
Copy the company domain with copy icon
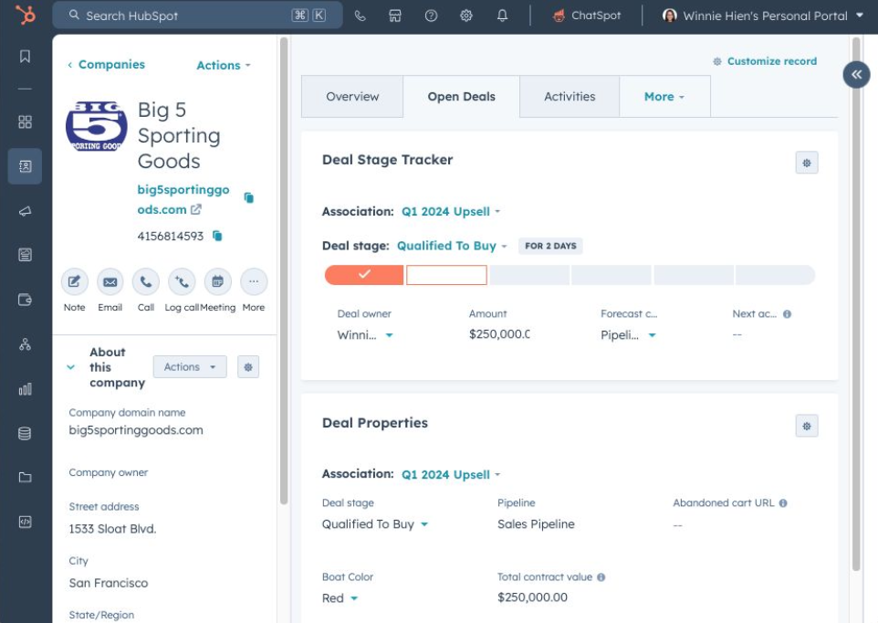248,197
